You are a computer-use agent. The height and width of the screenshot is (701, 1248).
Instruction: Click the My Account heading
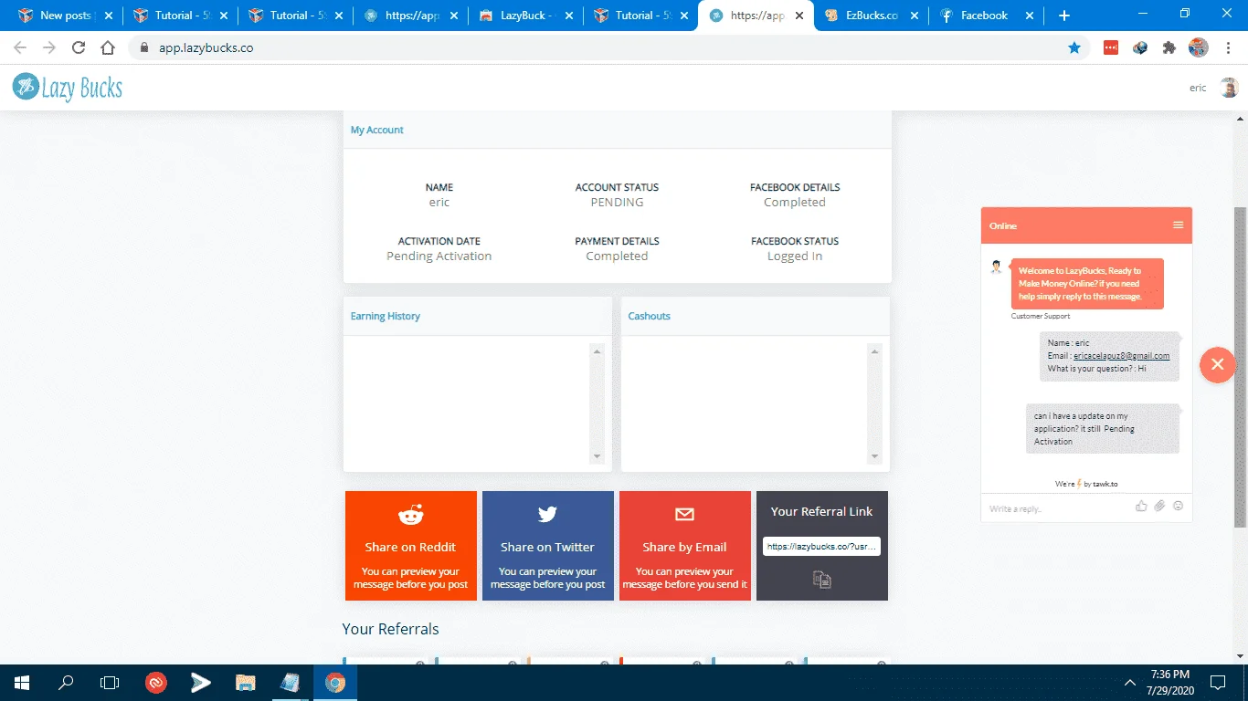377,130
